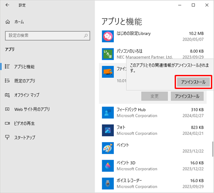The image size is (214, 193).
Task: Click フィードバック Hub app icon
Action: [108, 113]
